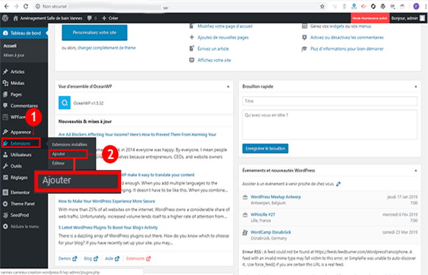428x275 pixels.
Task: Focus the Qu'avez-vous en tête textarea
Action: click(330, 125)
